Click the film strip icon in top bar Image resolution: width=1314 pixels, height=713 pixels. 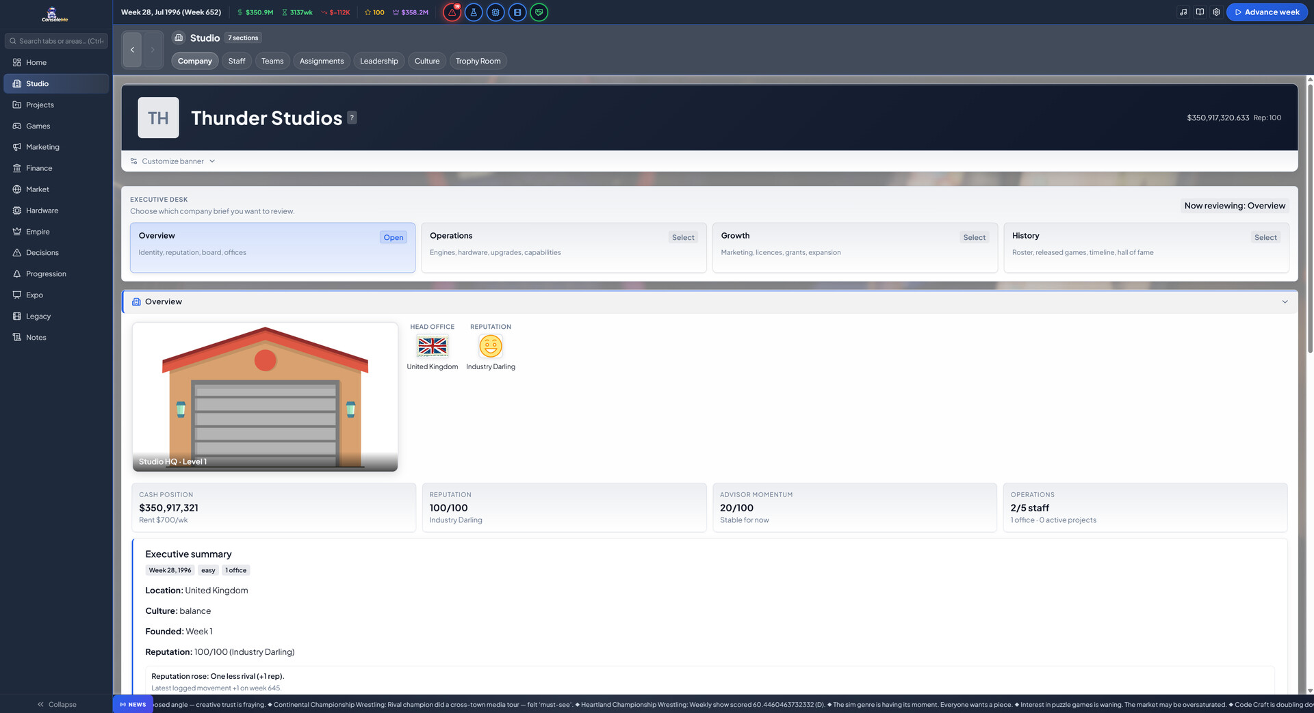(x=517, y=12)
